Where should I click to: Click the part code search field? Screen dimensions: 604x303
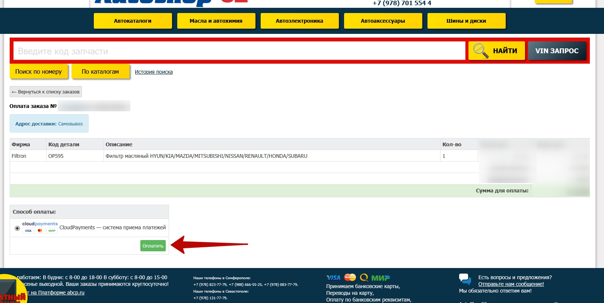[239, 51]
